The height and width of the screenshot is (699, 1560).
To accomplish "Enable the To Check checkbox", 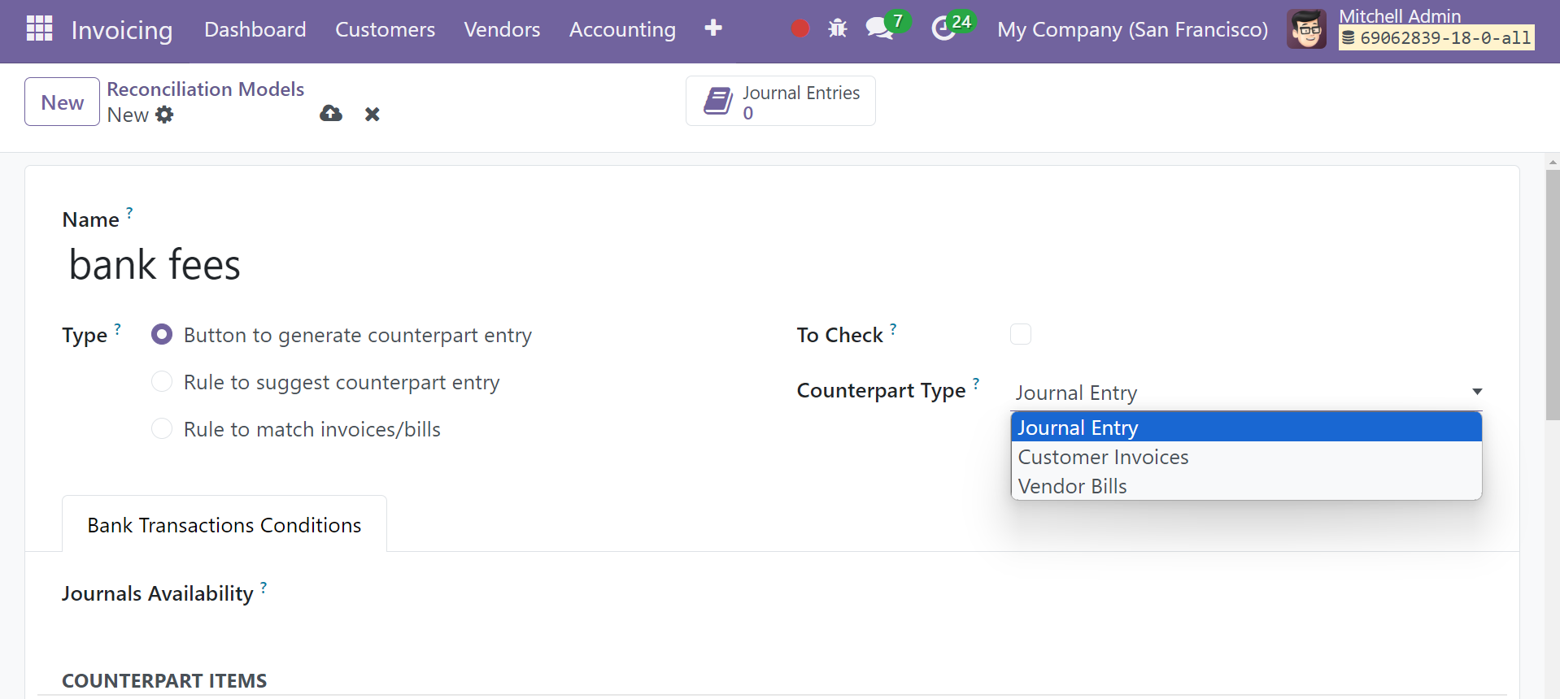I will point(1021,334).
